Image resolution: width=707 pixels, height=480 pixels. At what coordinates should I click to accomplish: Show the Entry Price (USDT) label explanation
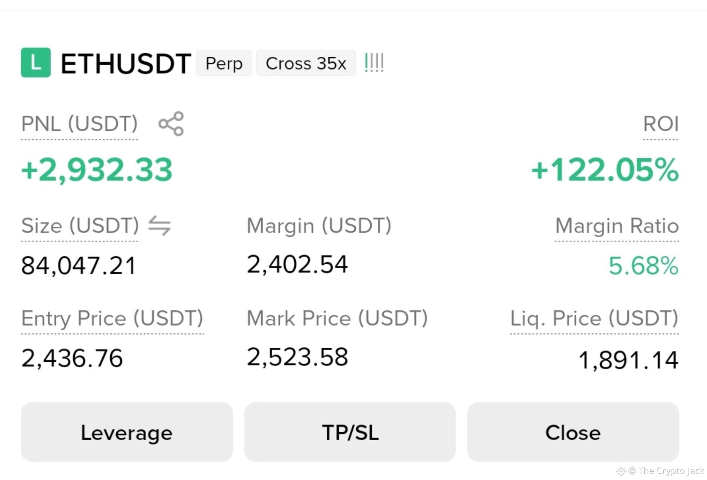coord(112,319)
